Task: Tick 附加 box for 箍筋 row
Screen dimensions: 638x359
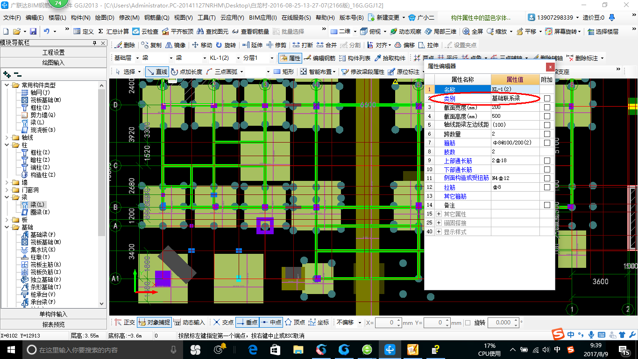Action: [547, 143]
